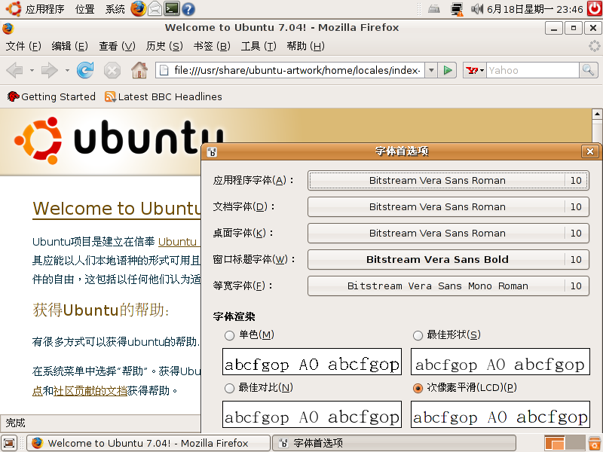Screen dimensions: 603x452
Task: Click the 最佳对比 font rendering preview sample
Action: pyautogui.click(x=312, y=414)
